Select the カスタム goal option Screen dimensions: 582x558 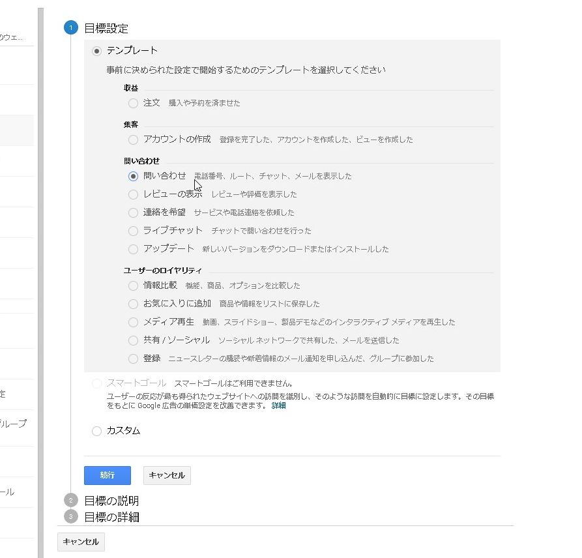coord(97,431)
